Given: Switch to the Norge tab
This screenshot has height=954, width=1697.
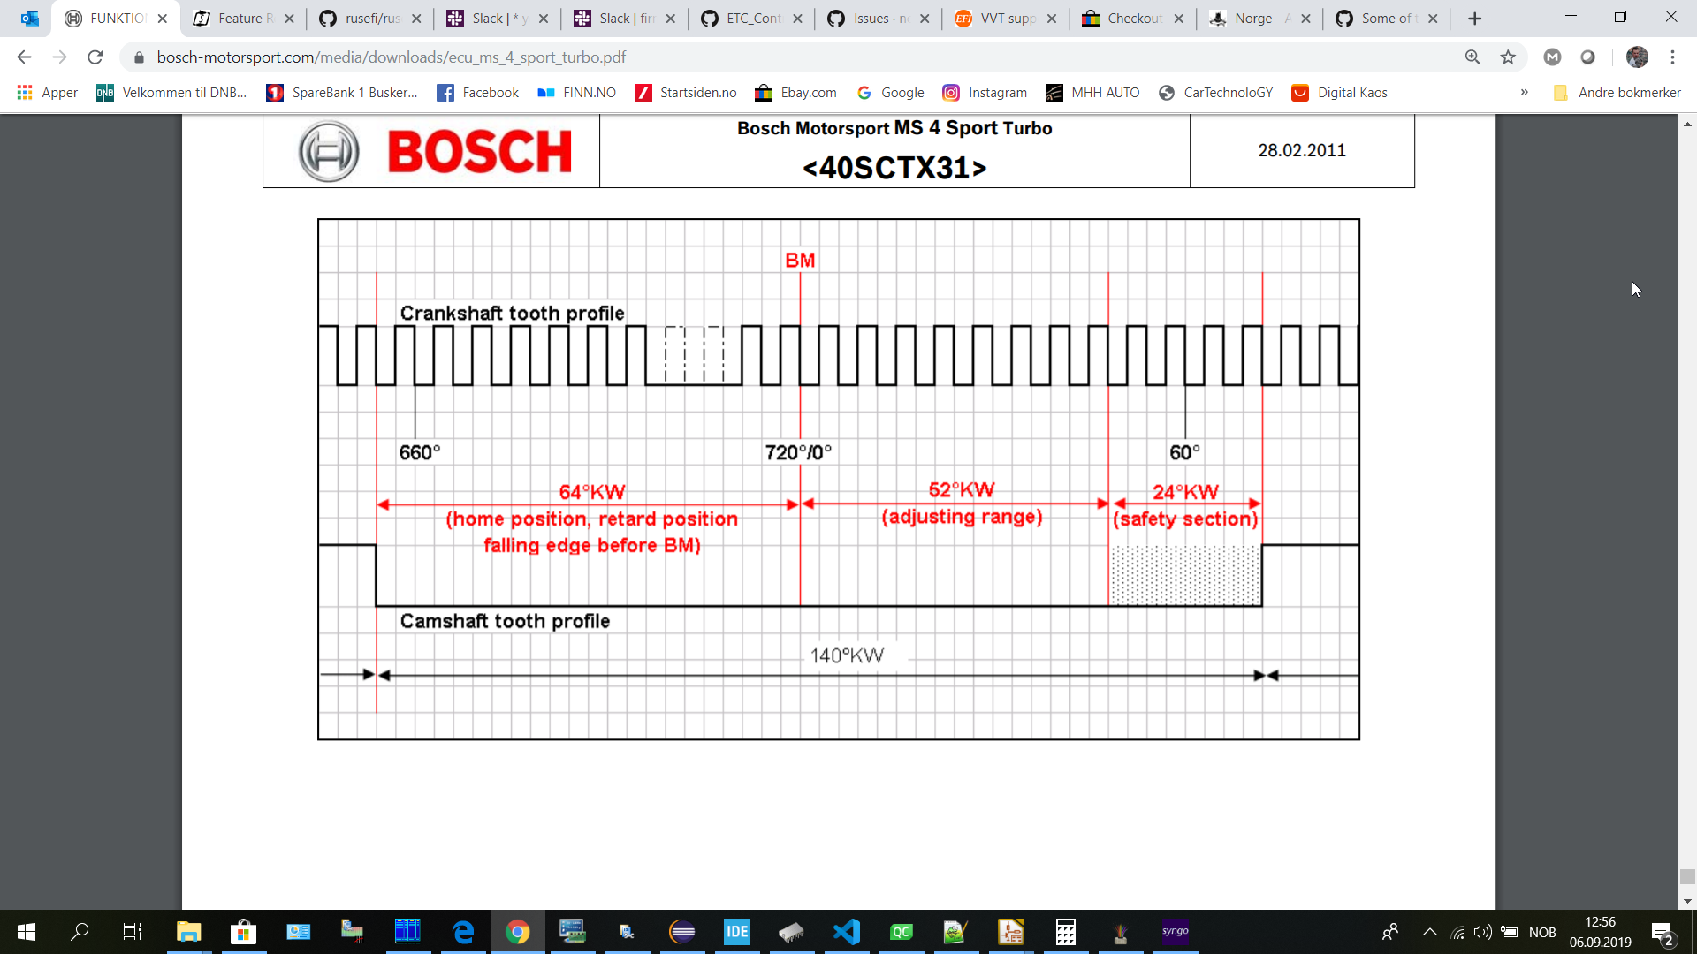Looking at the screenshot, I should [1259, 19].
